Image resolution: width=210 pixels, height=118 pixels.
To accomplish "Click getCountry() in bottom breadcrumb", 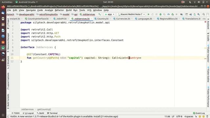I will point(44,109).
